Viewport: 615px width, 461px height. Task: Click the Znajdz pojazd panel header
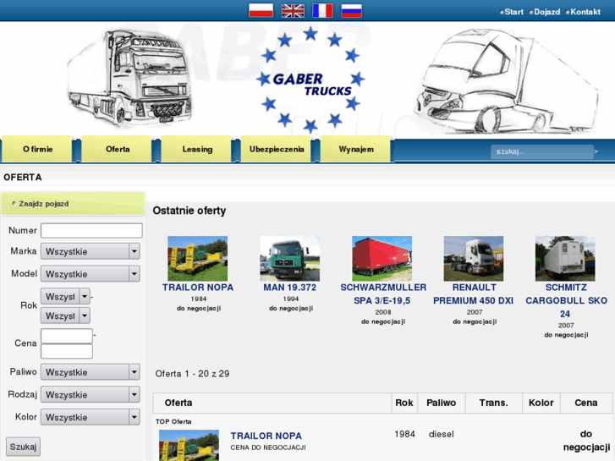(74, 204)
